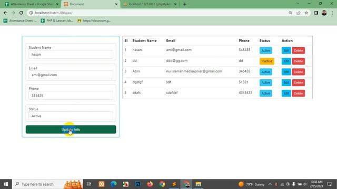Open the browser side panel icon
The width and height of the screenshot is (337, 189).
coord(316,13)
